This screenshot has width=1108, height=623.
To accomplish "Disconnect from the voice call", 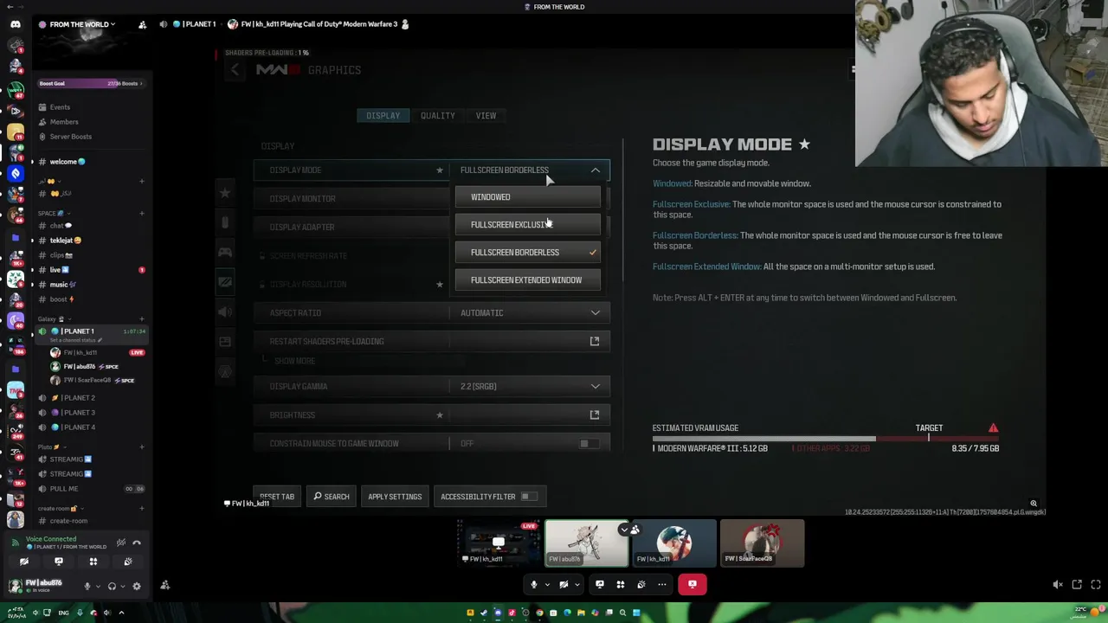I will pyautogui.click(x=692, y=585).
